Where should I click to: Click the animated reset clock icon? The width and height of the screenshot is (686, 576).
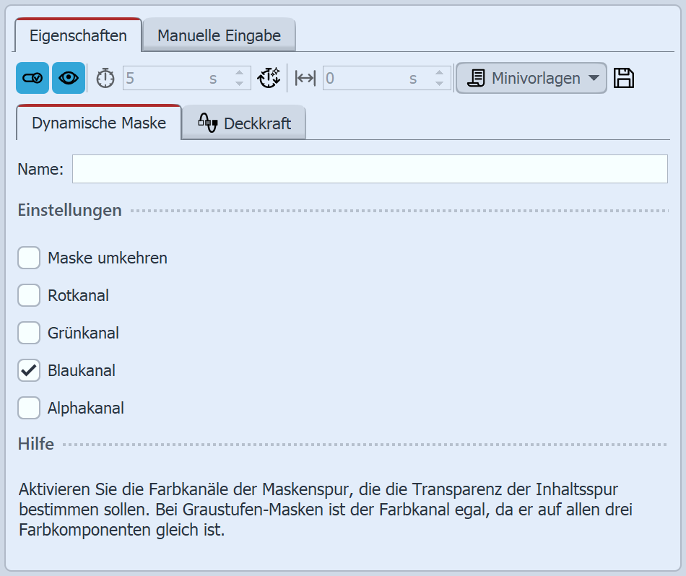pos(269,78)
